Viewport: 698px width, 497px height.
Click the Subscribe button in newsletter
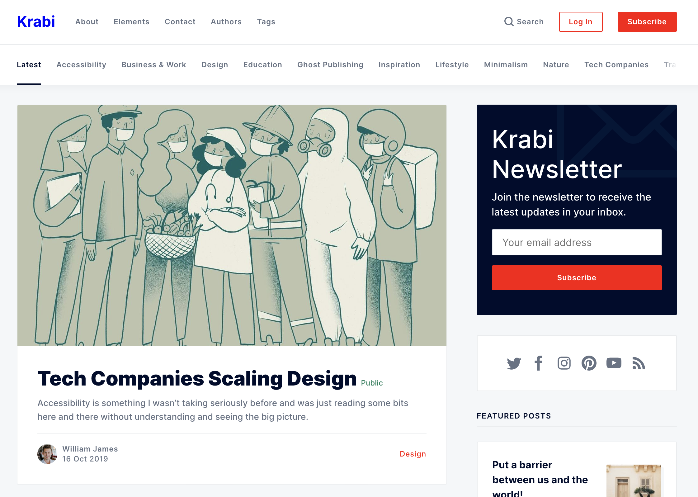click(577, 277)
